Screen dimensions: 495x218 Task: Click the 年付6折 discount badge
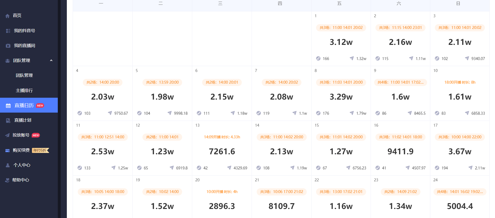pos(40,150)
